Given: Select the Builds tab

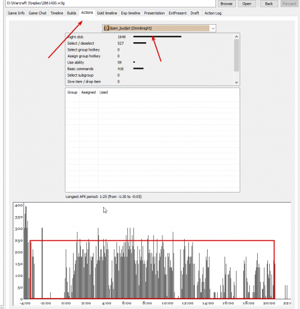Looking at the screenshot, I should point(72,13).
